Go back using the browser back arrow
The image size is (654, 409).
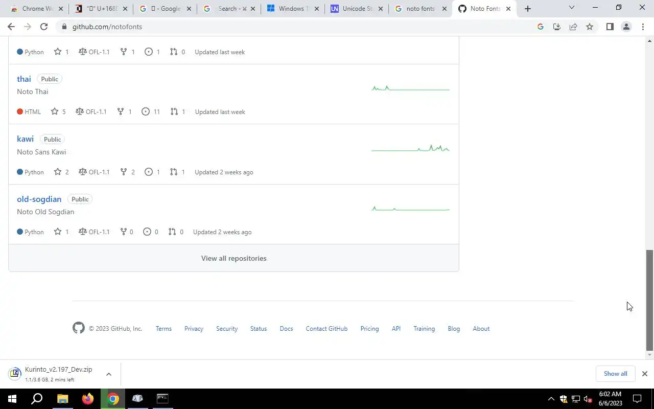pyautogui.click(x=11, y=27)
